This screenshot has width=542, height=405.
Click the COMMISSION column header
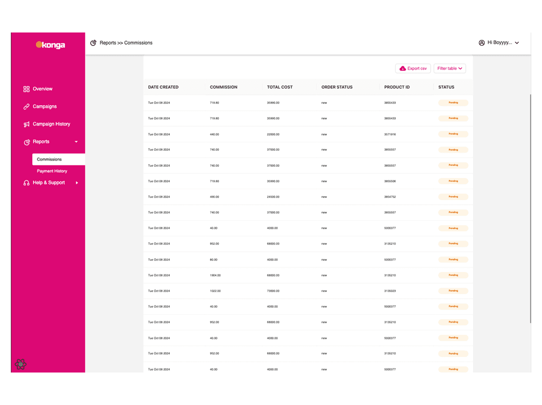click(223, 87)
